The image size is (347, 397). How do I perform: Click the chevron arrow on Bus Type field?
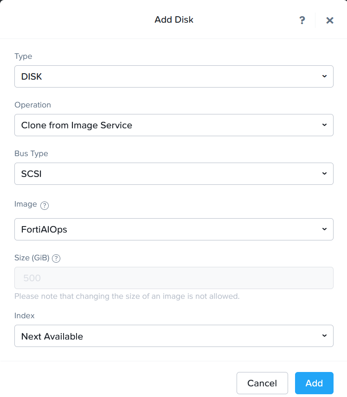coord(324,174)
